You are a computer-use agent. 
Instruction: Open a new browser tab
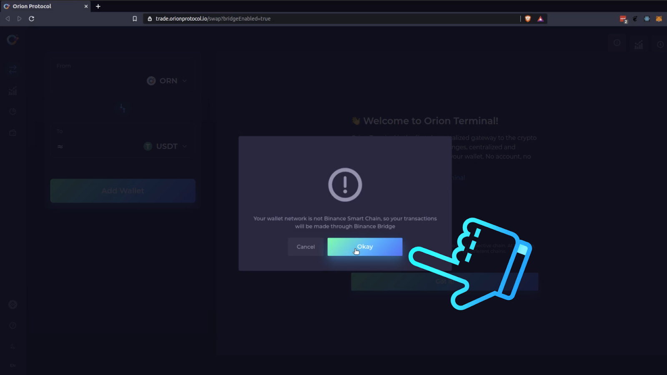click(98, 6)
